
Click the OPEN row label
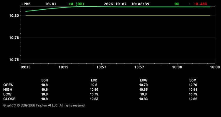click(x=9, y=85)
